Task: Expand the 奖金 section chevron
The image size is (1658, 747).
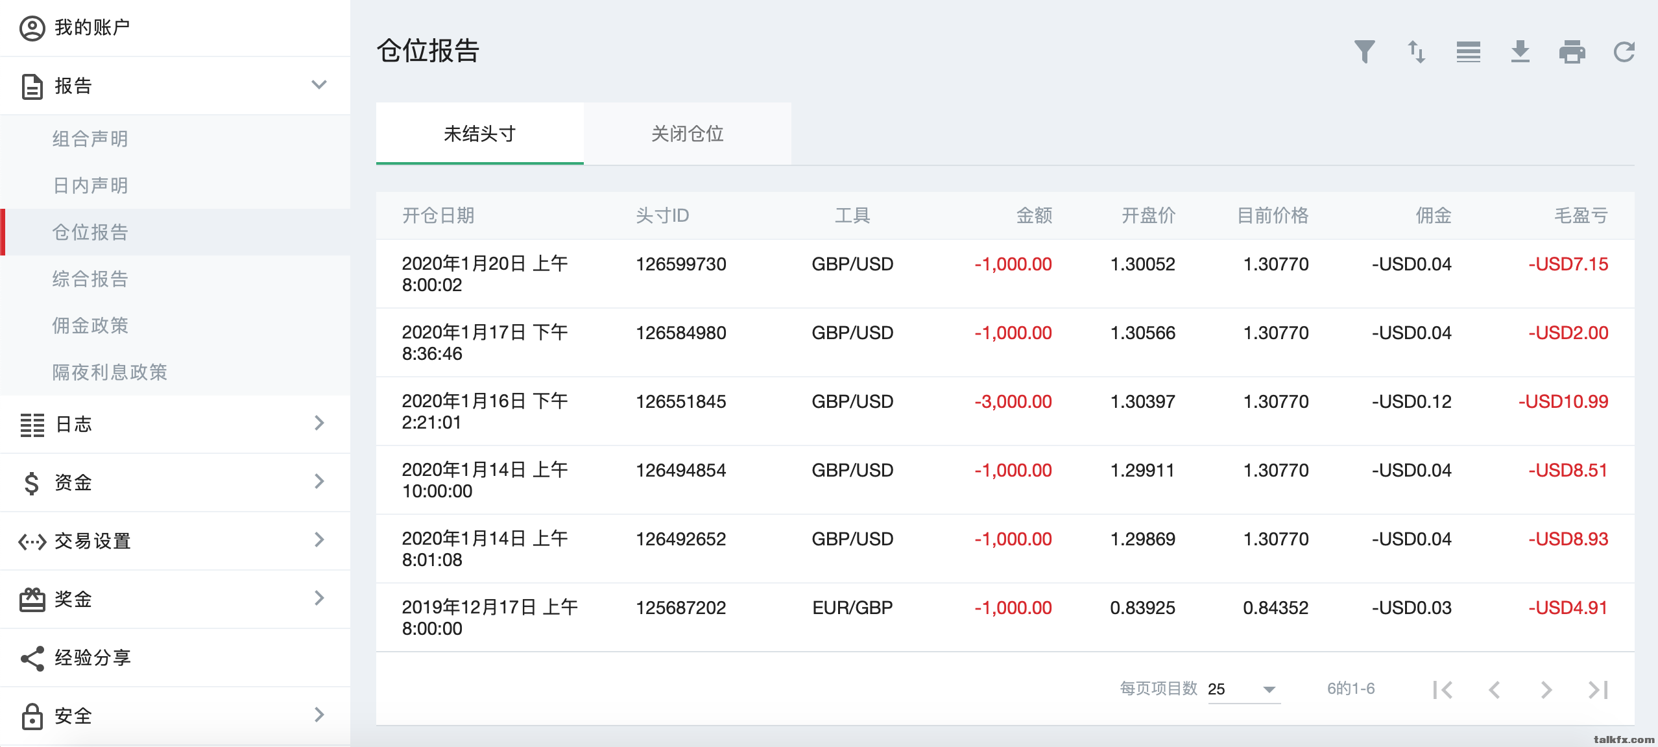Action: click(x=318, y=599)
